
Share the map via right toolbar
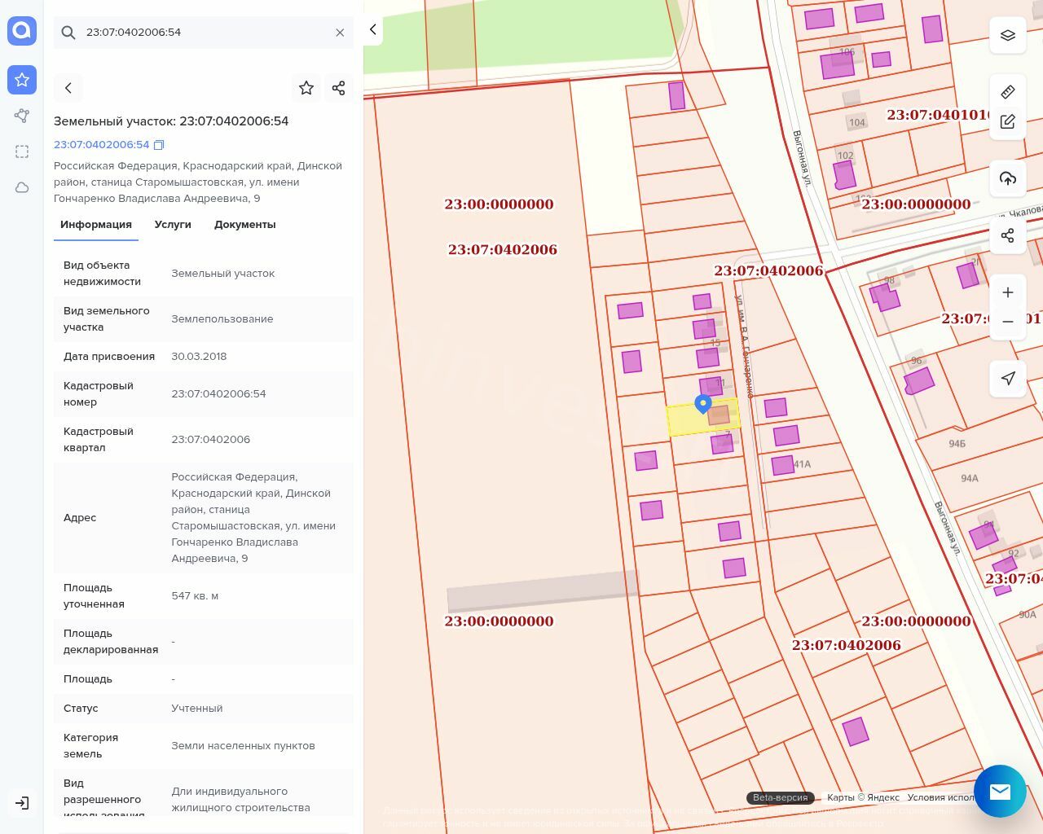point(1008,235)
